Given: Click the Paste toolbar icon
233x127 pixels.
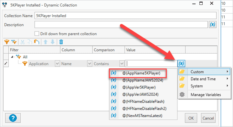Looking at the screenshot, I should click(37, 42).
